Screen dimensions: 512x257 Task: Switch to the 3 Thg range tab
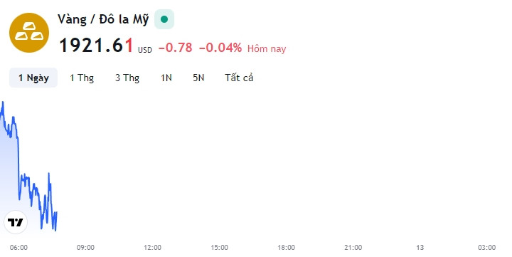tap(127, 78)
